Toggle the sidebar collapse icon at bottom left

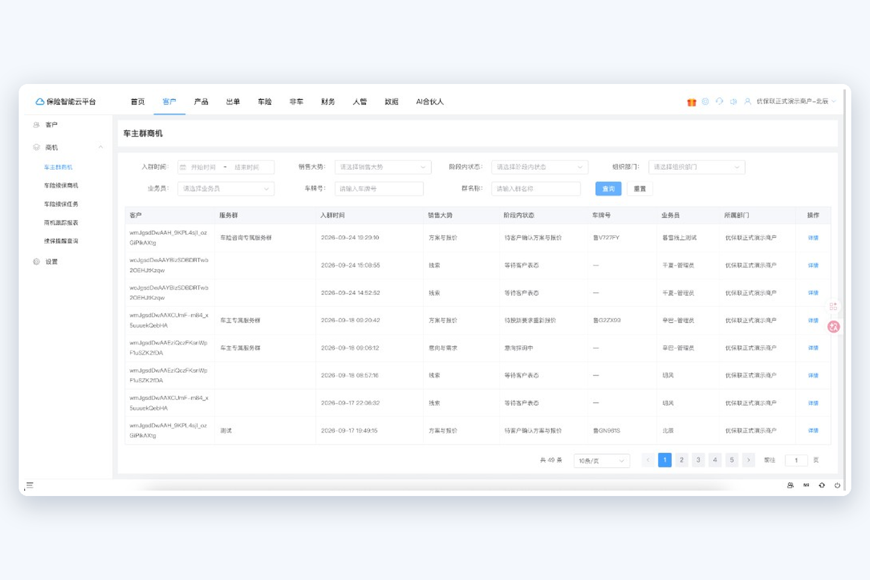[30, 485]
